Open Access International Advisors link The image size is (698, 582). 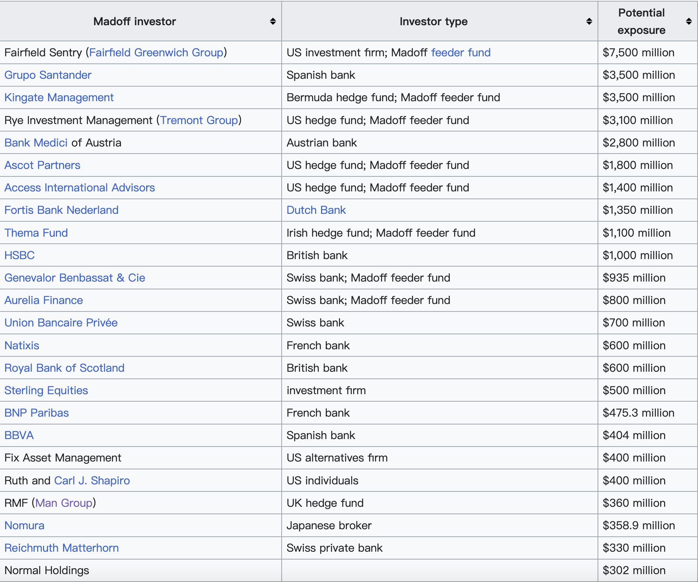80,187
